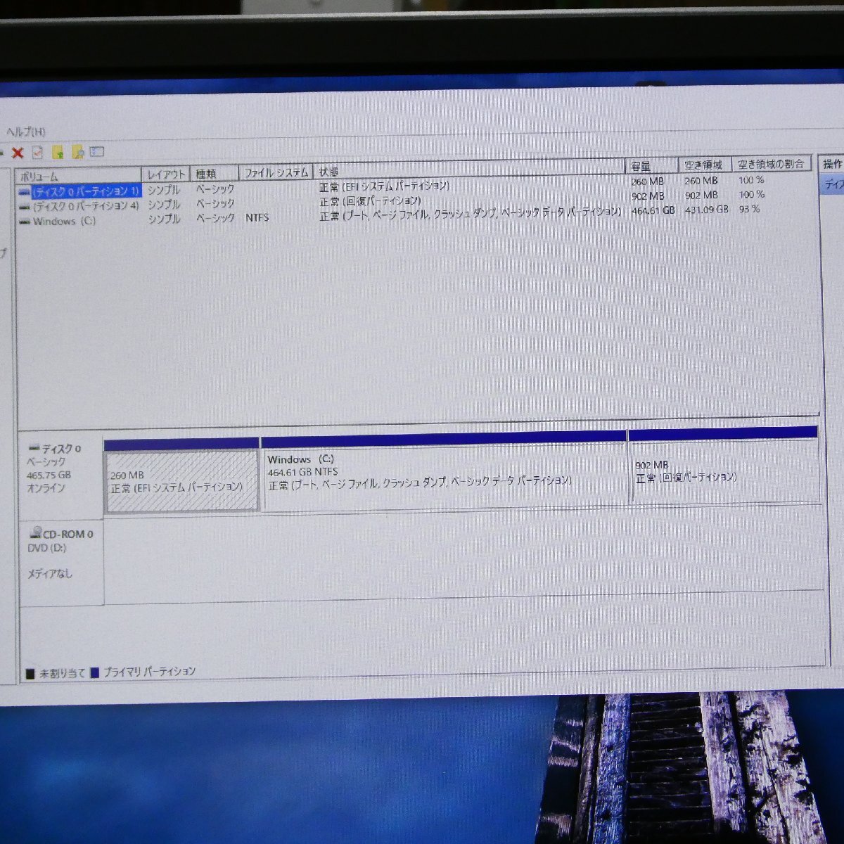This screenshot has height=844, width=844.
Task: Sort by 容量 column header
Action: coord(652,166)
